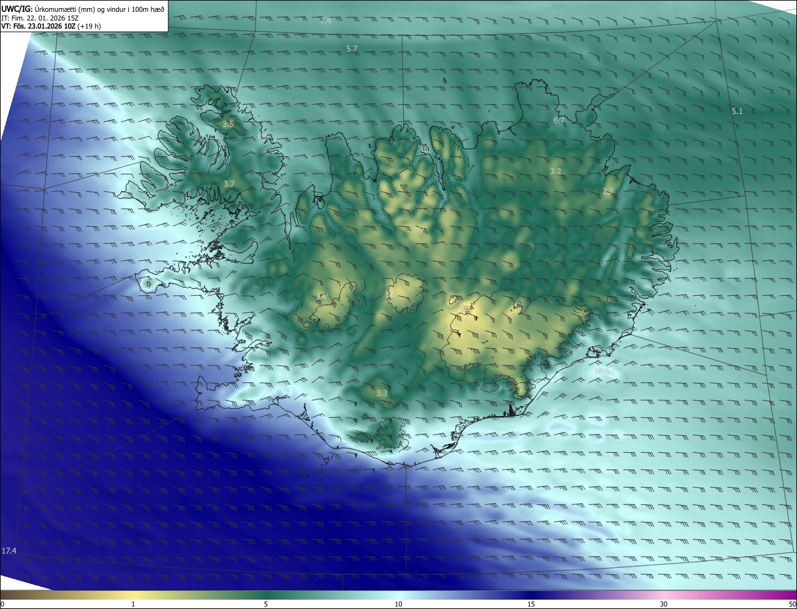The width and height of the screenshot is (797, 609).
Task: Click the map value '17.4'
Action: click(x=9, y=550)
